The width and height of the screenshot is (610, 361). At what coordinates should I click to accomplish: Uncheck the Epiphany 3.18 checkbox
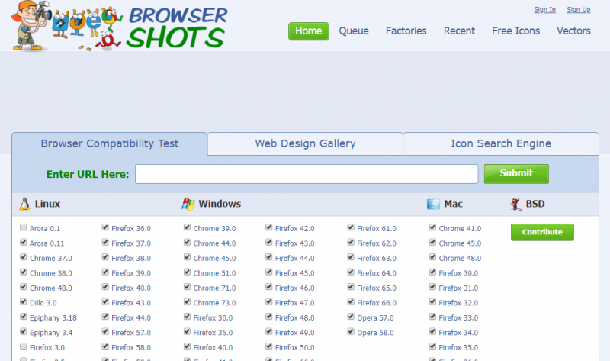pos(24,317)
